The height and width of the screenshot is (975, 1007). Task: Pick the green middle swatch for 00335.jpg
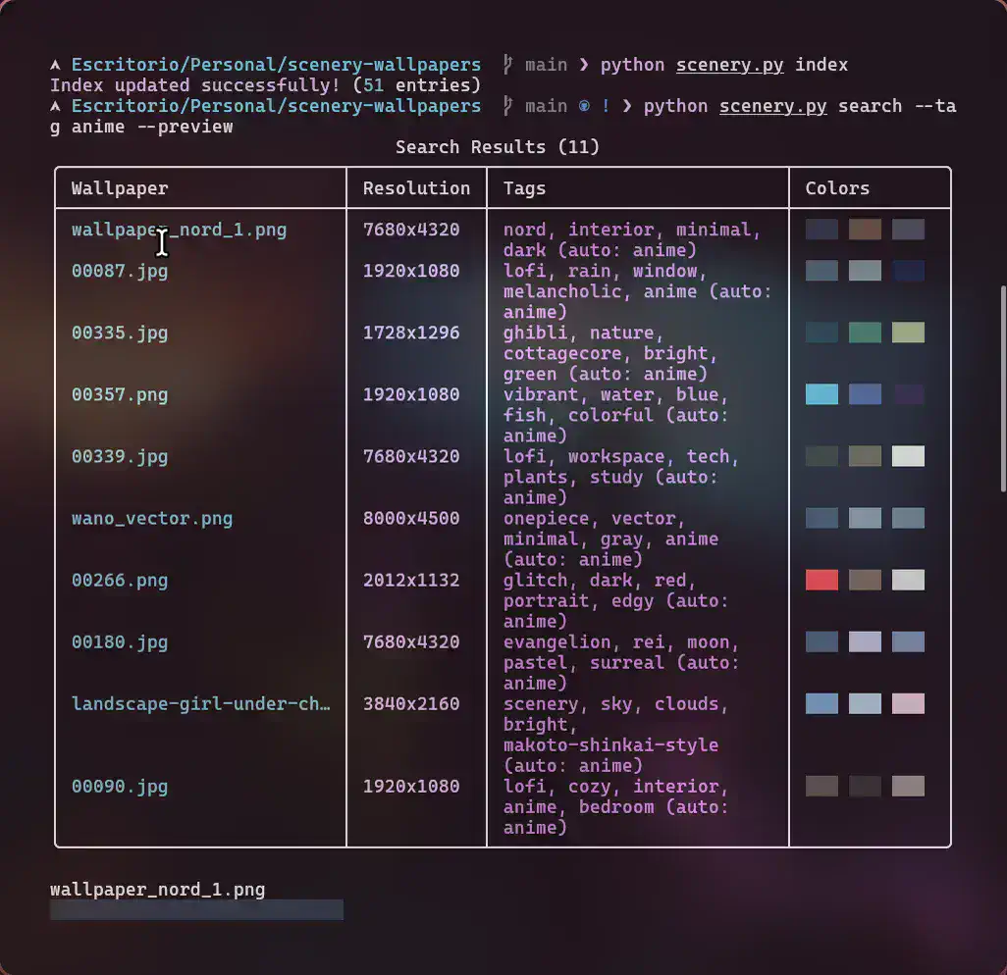865,333
